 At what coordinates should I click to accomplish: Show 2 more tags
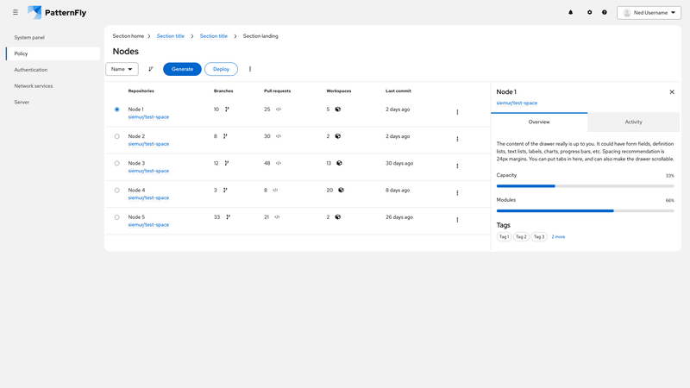(558, 236)
